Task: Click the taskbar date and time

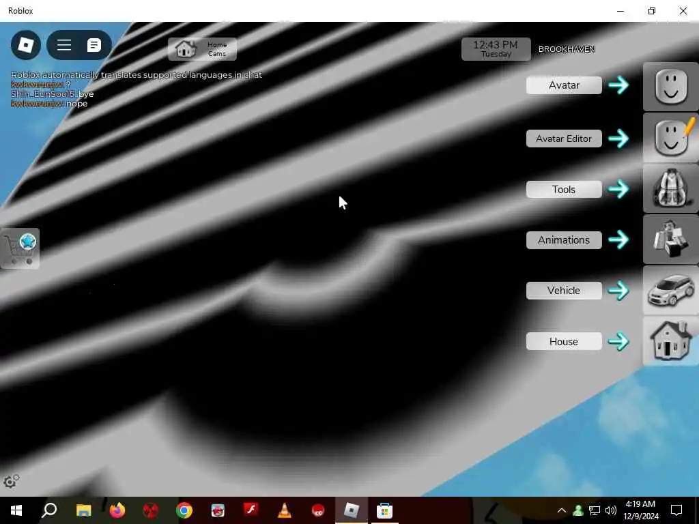Action: pyautogui.click(x=640, y=510)
